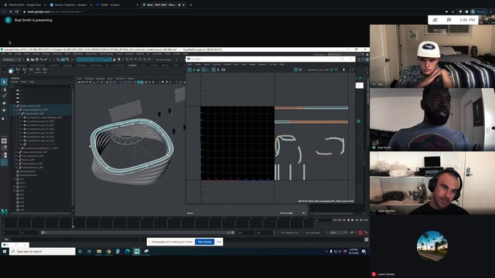This screenshot has width=495, height=278.
Task: Click the Redo arrow in Maya status line
Action: (46, 59)
